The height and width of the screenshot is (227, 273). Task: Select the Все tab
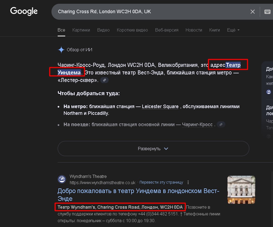(61, 30)
